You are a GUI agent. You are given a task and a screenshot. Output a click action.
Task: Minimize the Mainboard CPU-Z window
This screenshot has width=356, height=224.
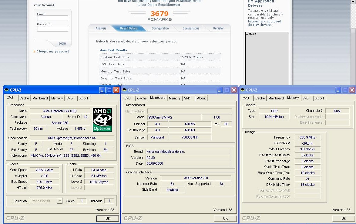point(220,90)
